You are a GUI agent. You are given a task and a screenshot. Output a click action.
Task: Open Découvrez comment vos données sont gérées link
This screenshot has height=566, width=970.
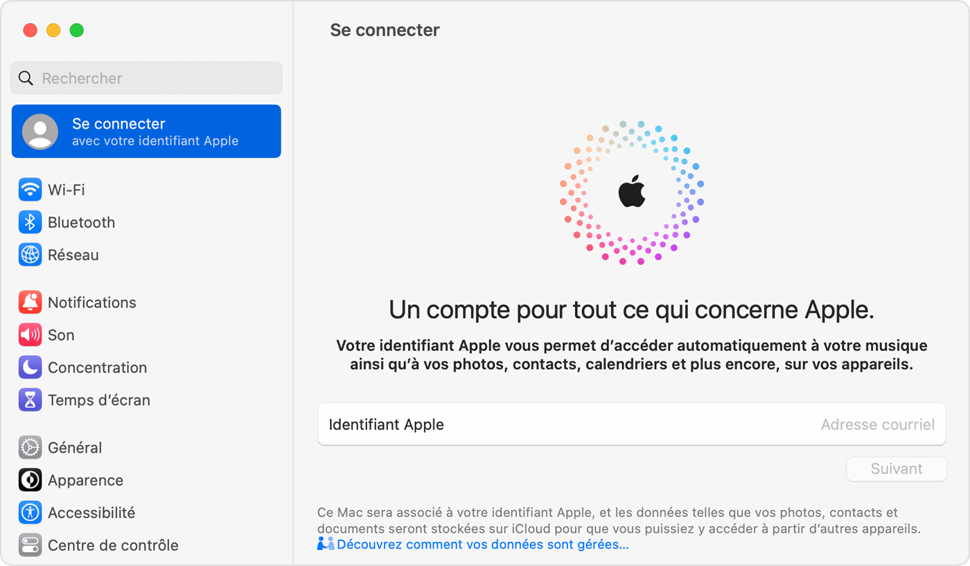(482, 545)
